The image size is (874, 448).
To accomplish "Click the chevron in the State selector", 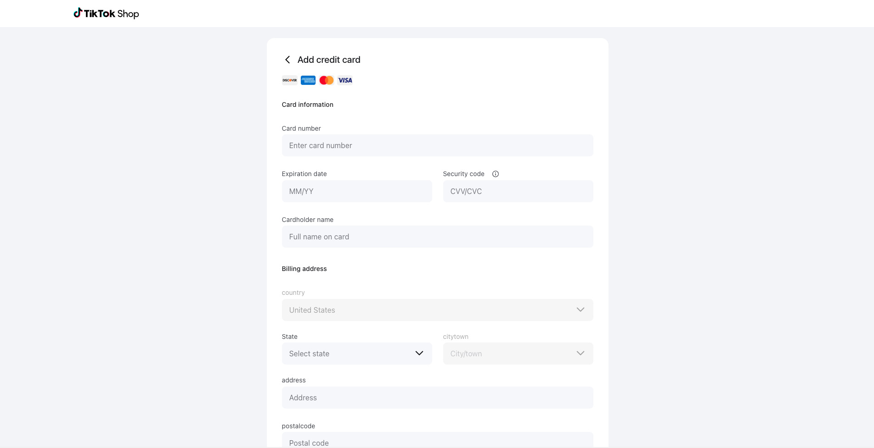I will 419,353.
